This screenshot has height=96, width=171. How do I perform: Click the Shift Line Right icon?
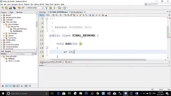tap(93, 15)
